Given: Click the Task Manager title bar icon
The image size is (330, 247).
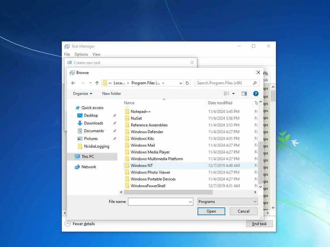Looking at the screenshot, I should point(67,46).
